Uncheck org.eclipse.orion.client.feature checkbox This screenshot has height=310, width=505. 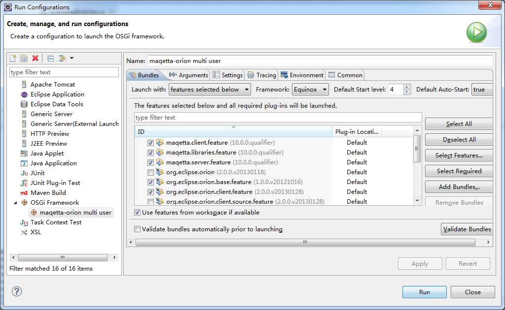pos(150,192)
